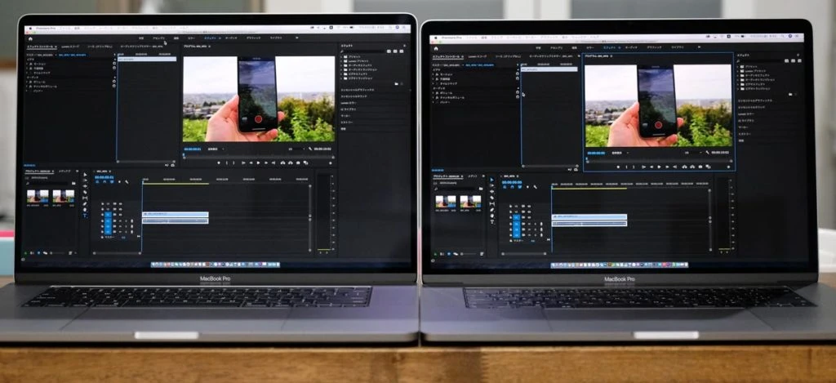Open Lumetri Scopes tab on left laptop
The width and height of the screenshot is (836, 383).
tap(70, 47)
